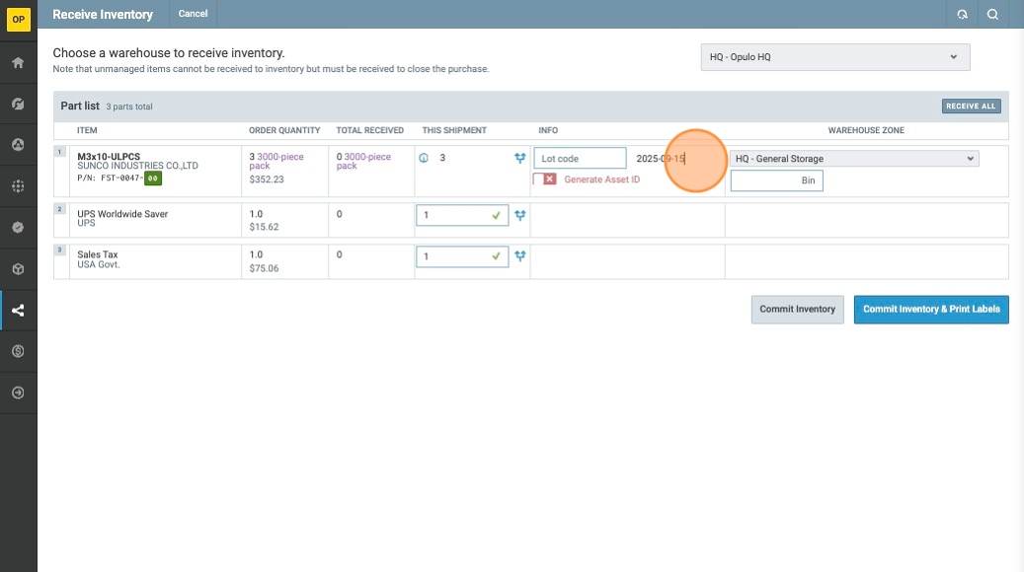Open the dollar sign sidebar icon
Screen dimensions: 1024x572
pyautogui.click(x=18, y=351)
